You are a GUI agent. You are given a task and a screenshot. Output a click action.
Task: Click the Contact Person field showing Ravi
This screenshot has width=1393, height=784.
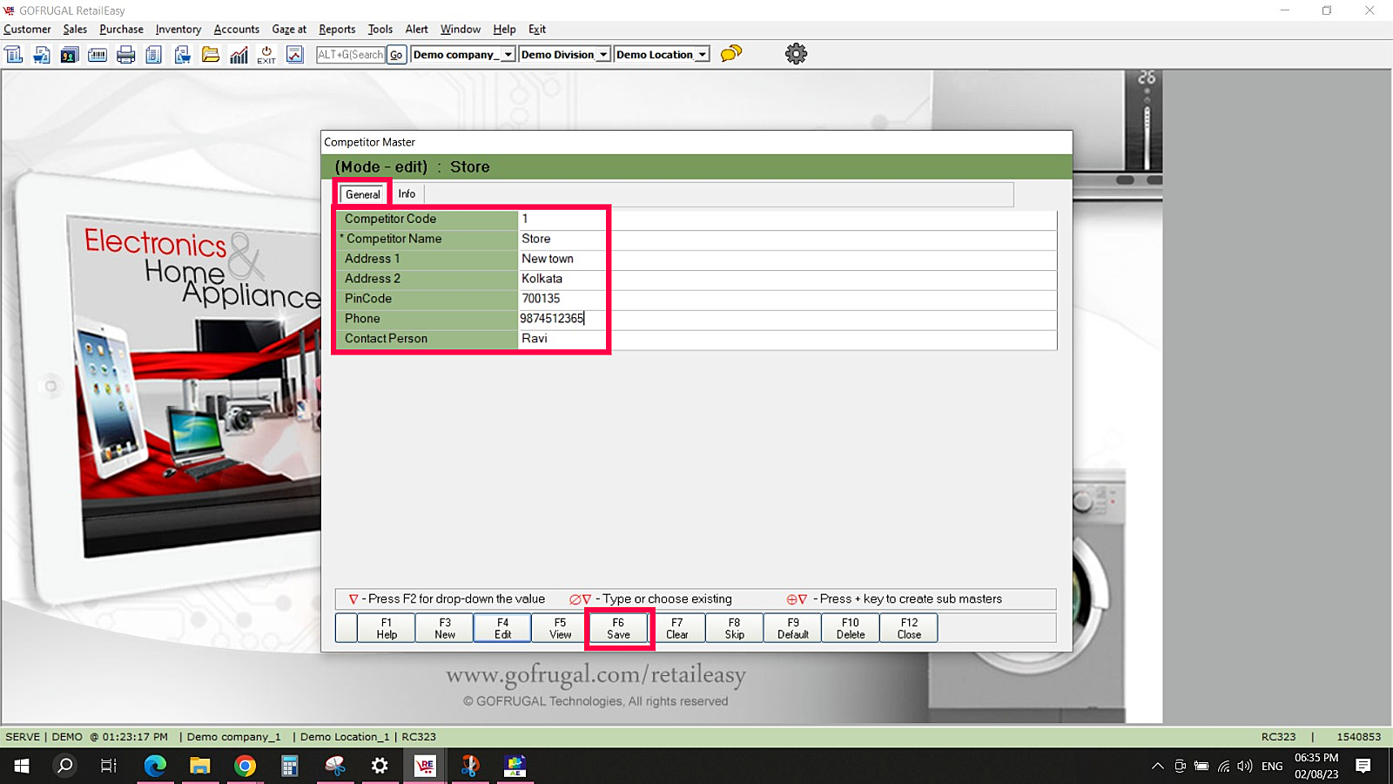tap(787, 339)
